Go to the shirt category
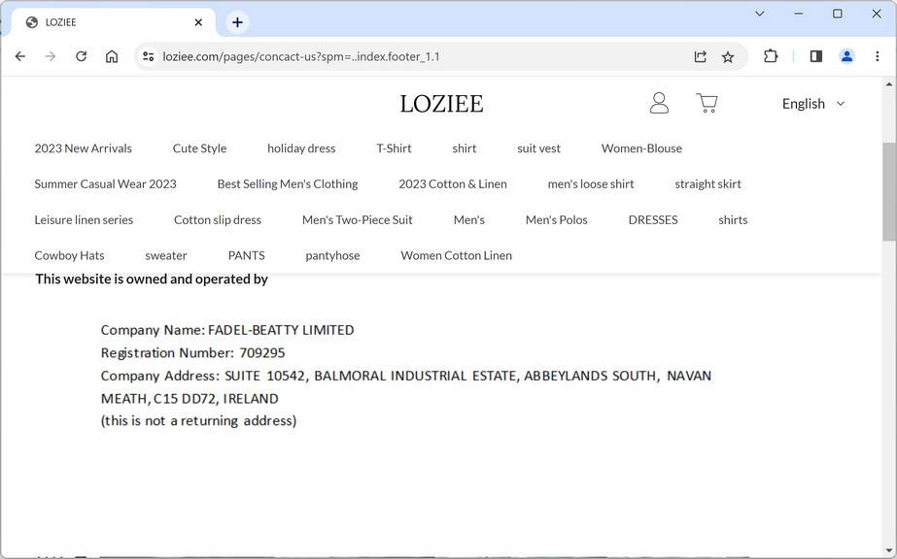The width and height of the screenshot is (897, 559). (x=464, y=148)
